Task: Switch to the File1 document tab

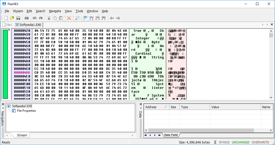Action: click(8, 25)
